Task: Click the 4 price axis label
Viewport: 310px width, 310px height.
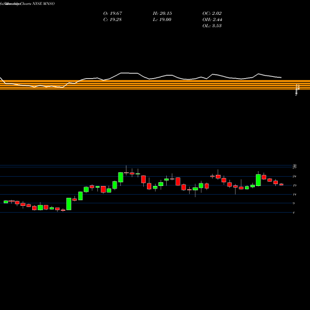Action: point(294,212)
